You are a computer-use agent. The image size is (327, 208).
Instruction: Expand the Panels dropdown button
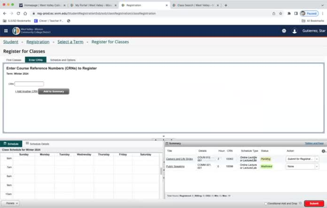(x=10, y=203)
